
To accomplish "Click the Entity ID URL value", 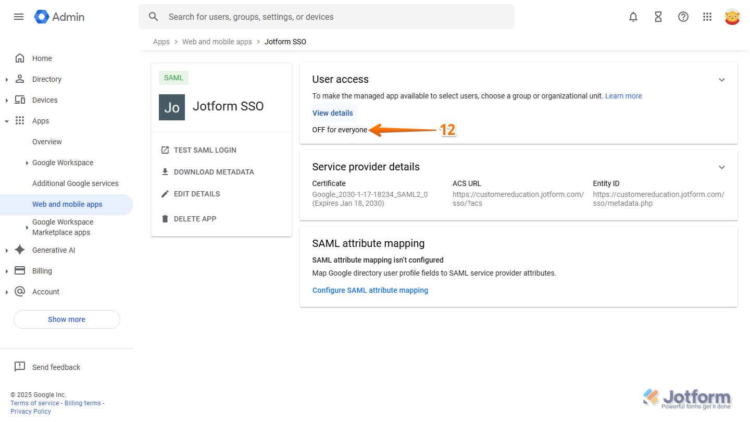I will point(658,198).
